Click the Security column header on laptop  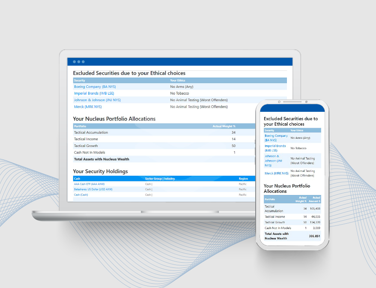click(79, 81)
